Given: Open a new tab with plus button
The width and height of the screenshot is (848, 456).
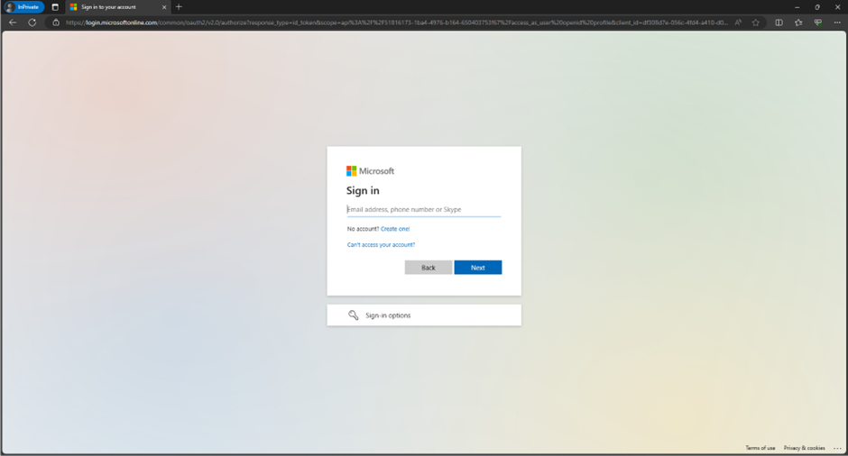Looking at the screenshot, I should point(179,7).
